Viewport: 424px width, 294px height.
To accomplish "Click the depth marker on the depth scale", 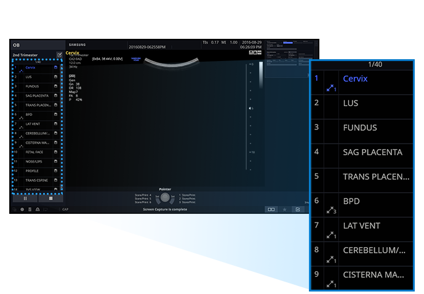I will 249,108.
